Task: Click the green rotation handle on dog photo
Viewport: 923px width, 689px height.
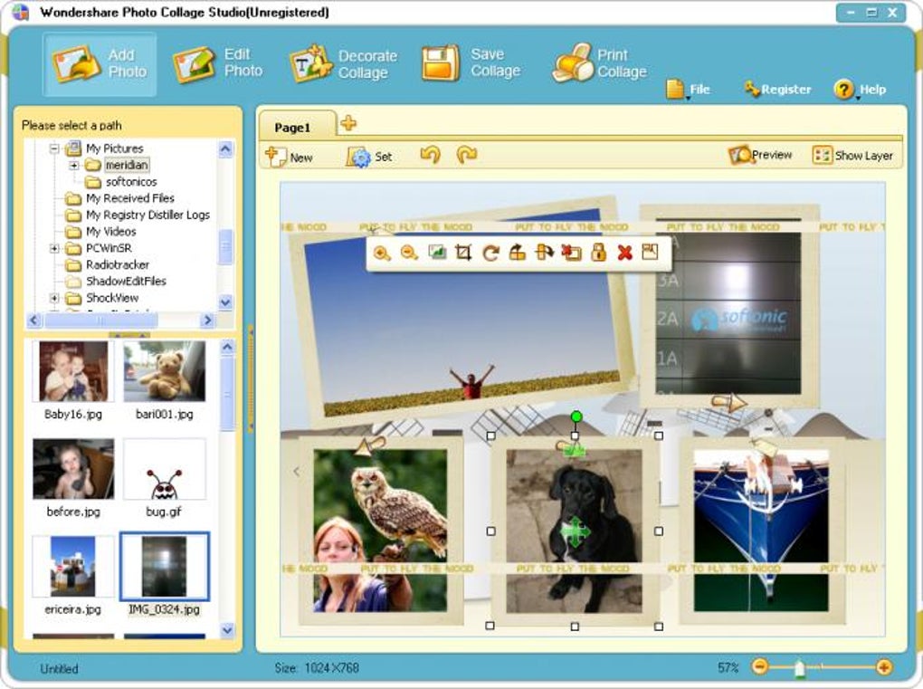Action: click(x=576, y=417)
